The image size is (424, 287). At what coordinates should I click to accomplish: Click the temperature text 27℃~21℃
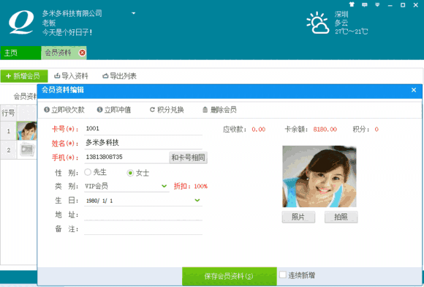pos(351,31)
